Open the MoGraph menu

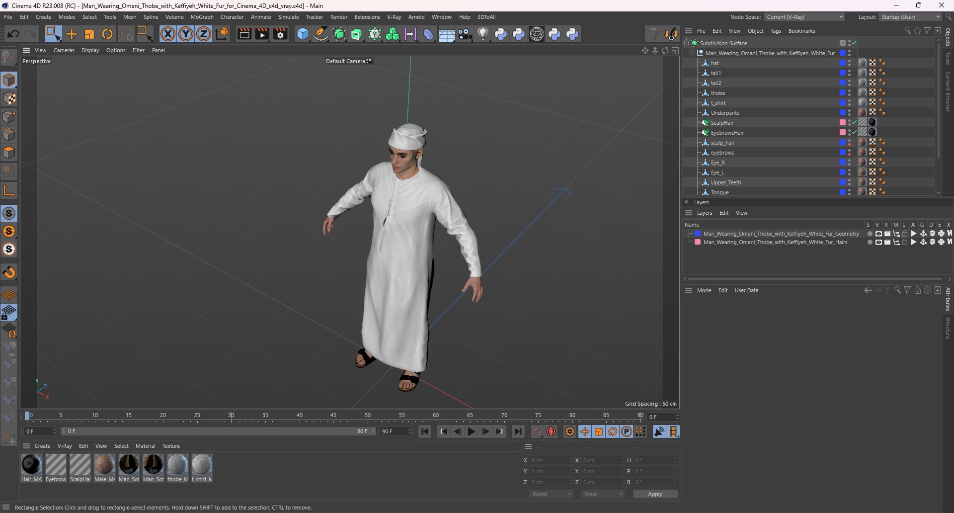[202, 17]
